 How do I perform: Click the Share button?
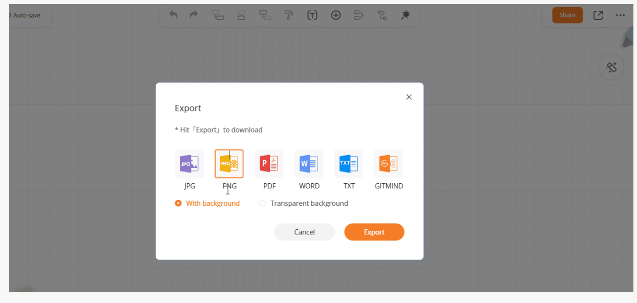567,15
